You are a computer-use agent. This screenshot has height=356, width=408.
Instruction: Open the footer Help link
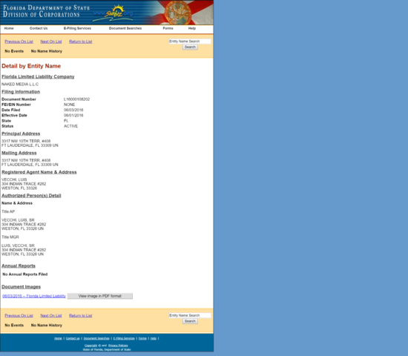(154, 338)
